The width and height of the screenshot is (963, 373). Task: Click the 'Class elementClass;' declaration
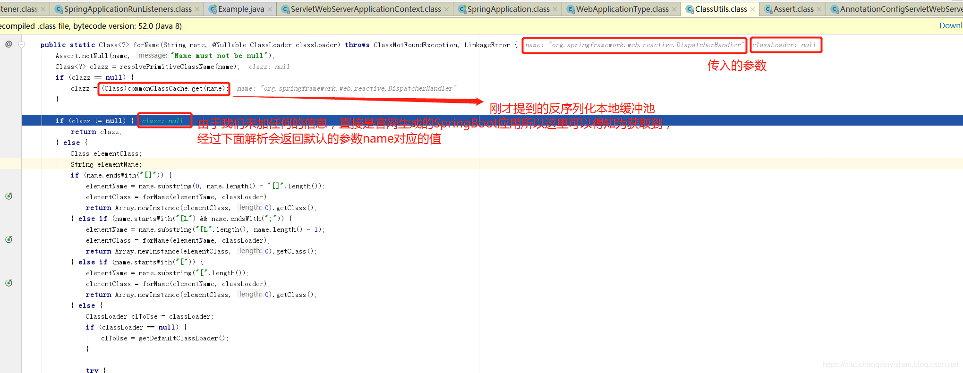tap(106, 153)
